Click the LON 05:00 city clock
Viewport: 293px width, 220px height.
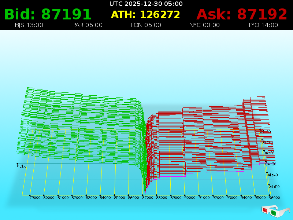[x=146, y=25]
